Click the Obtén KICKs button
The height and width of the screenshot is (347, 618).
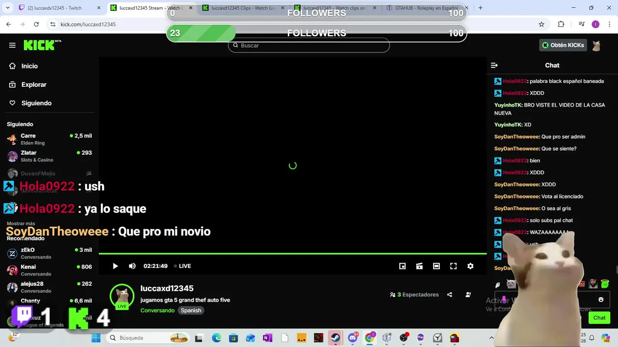(x=563, y=45)
